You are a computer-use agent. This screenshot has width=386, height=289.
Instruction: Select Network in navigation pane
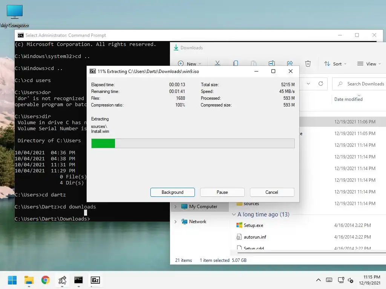pyautogui.click(x=198, y=221)
